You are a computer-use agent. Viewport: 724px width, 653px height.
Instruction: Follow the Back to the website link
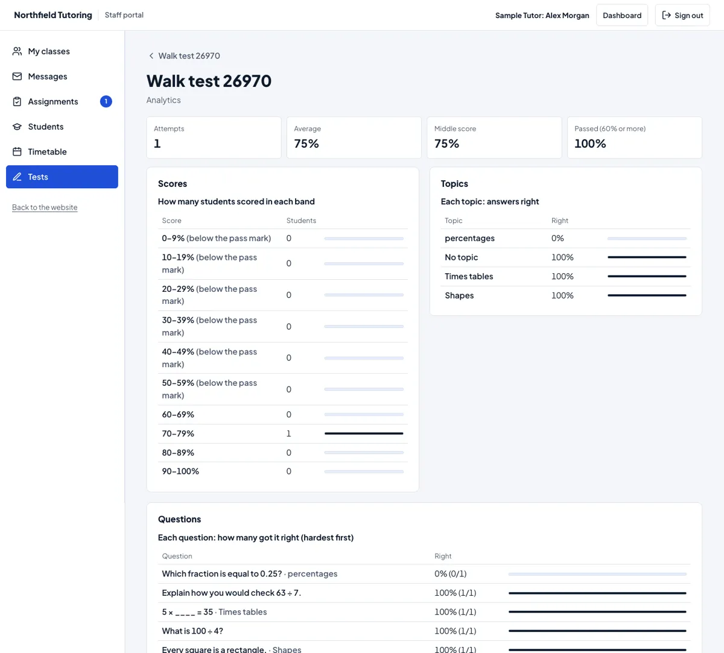coord(45,207)
